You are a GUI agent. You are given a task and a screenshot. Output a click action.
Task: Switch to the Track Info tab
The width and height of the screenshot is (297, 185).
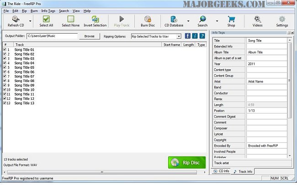pyautogui.click(x=243, y=171)
